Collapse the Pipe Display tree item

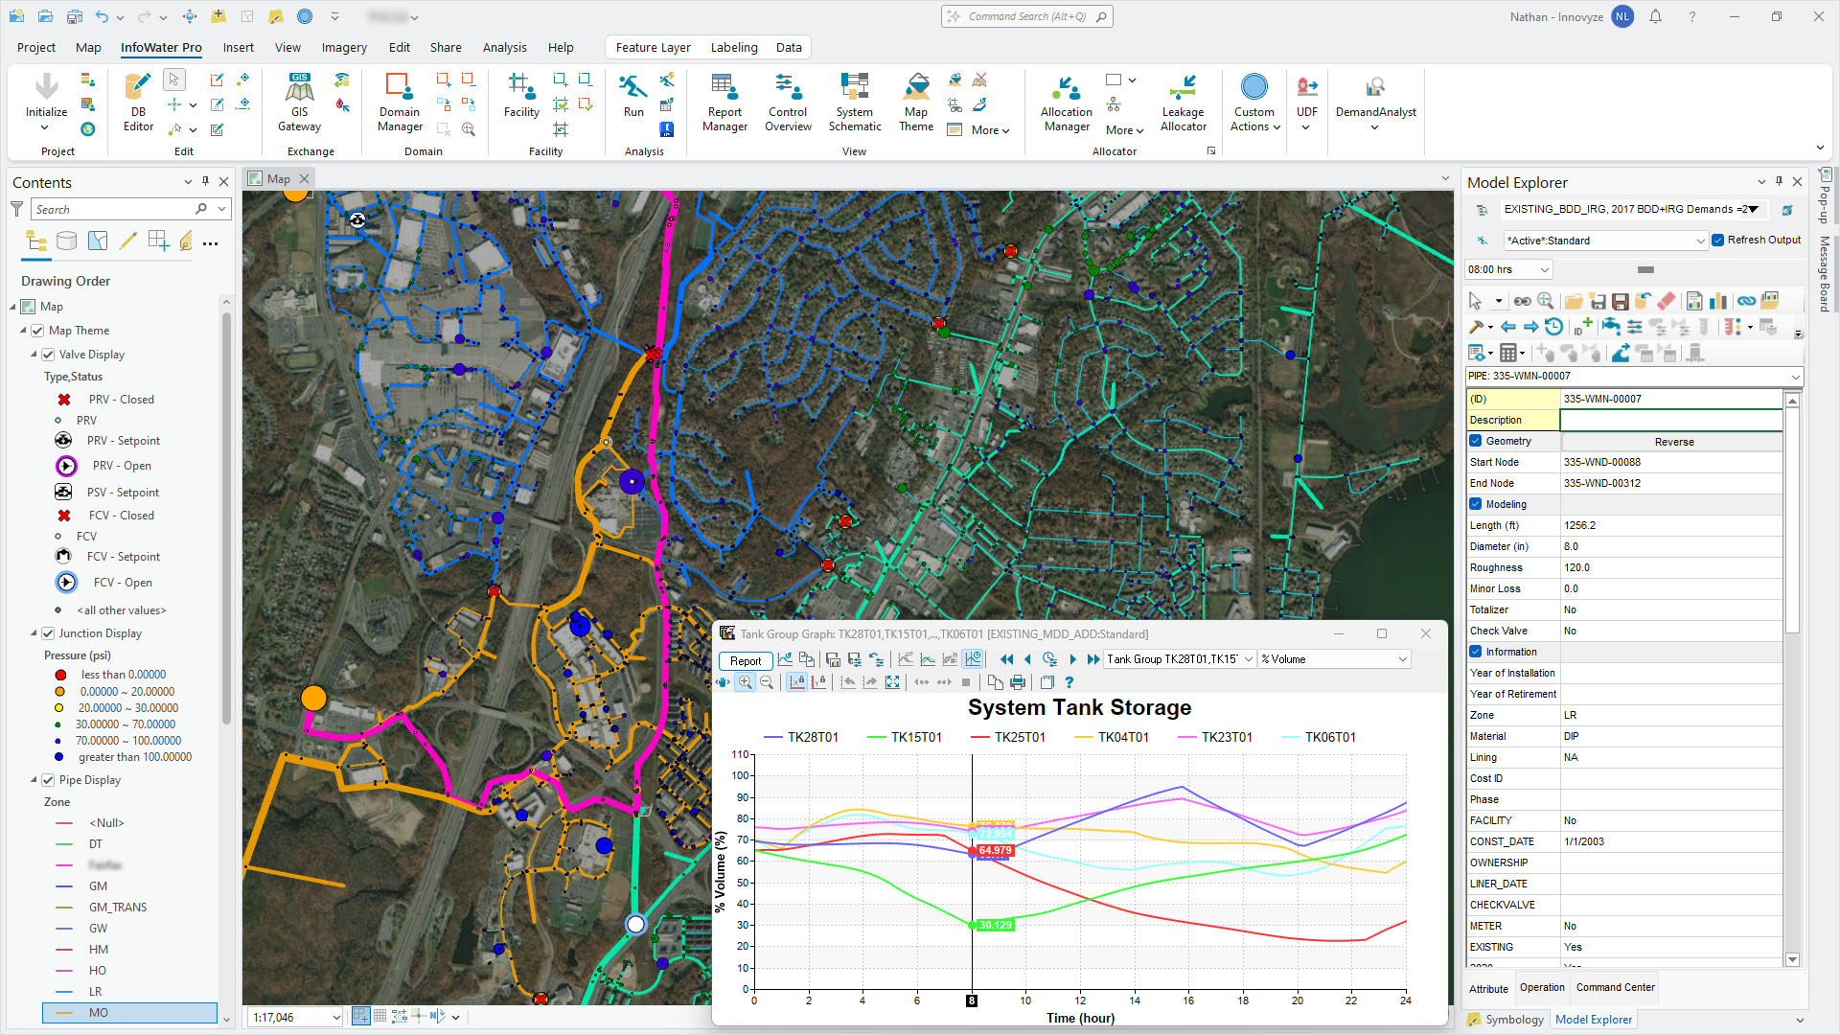click(34, 779)
